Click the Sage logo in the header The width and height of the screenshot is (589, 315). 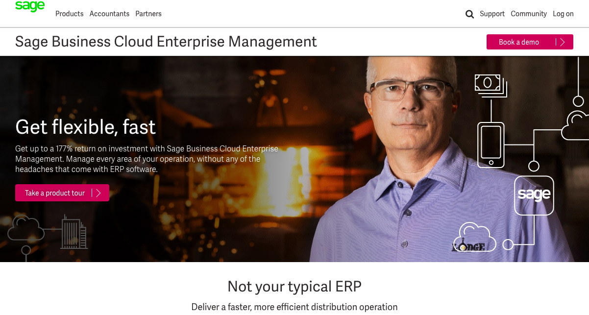point(30,6)
